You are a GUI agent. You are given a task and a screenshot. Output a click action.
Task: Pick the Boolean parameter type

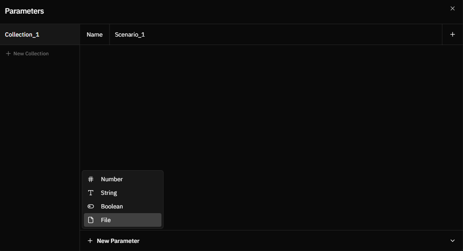point(112,206)
